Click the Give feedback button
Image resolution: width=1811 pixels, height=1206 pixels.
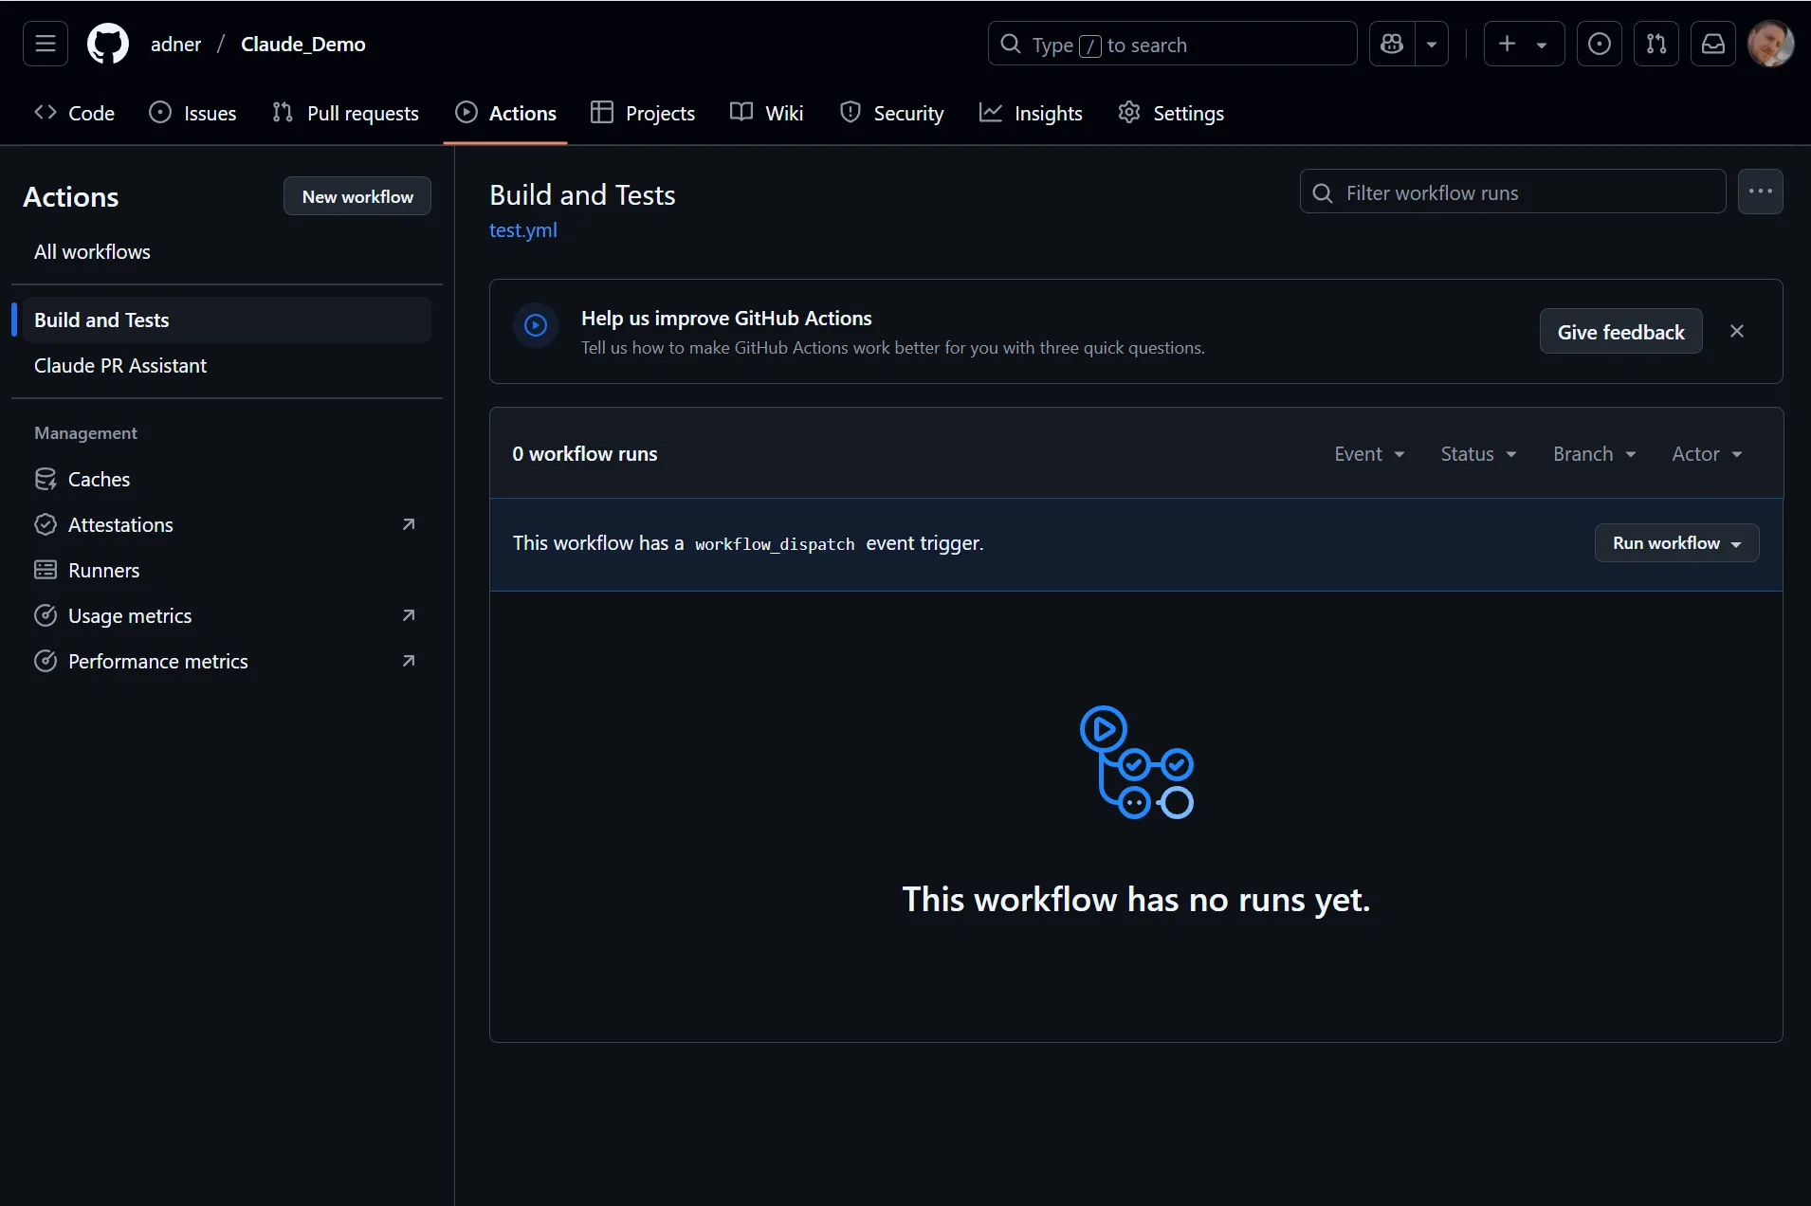[x=1620, y=332]
